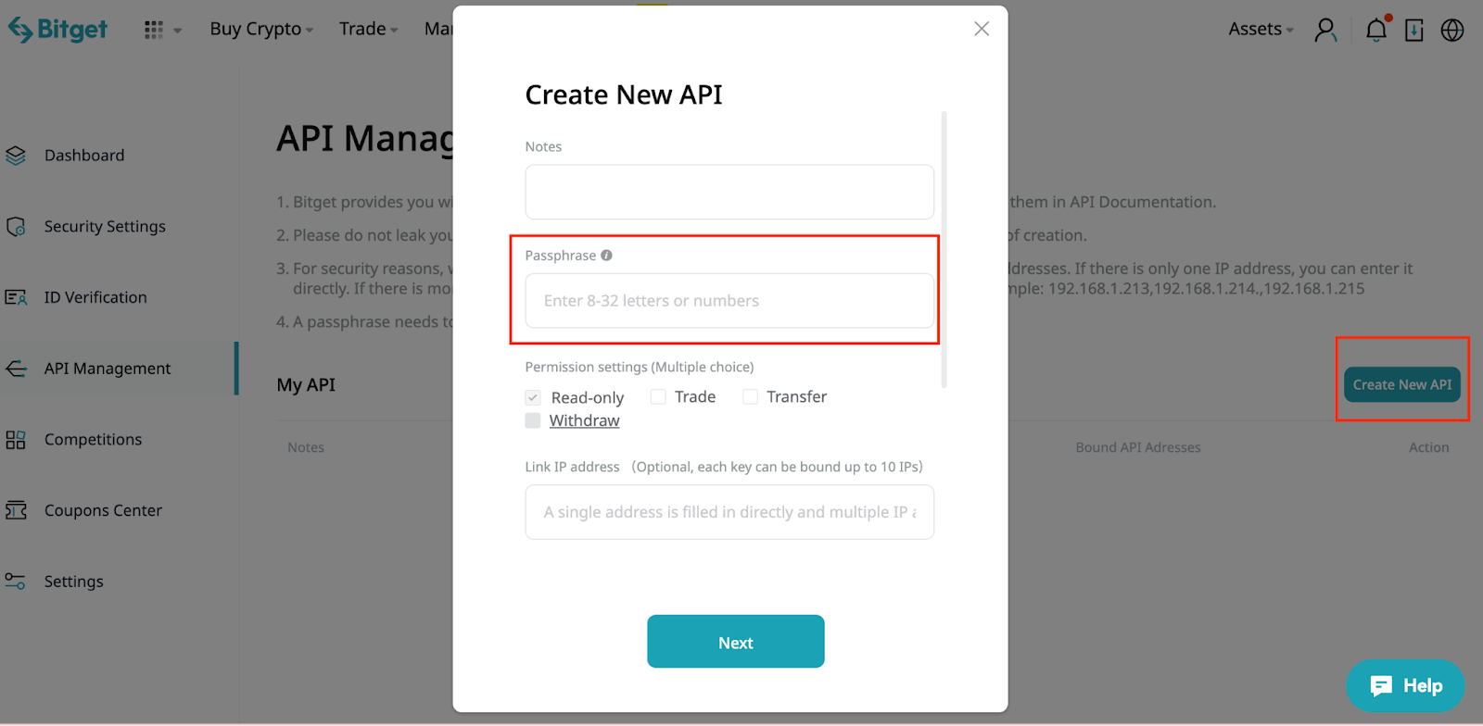Viewport: 1483px width, 726px height.
Task: Enable the Transfer permission checkbox
Action: click(x=750, y=397)
